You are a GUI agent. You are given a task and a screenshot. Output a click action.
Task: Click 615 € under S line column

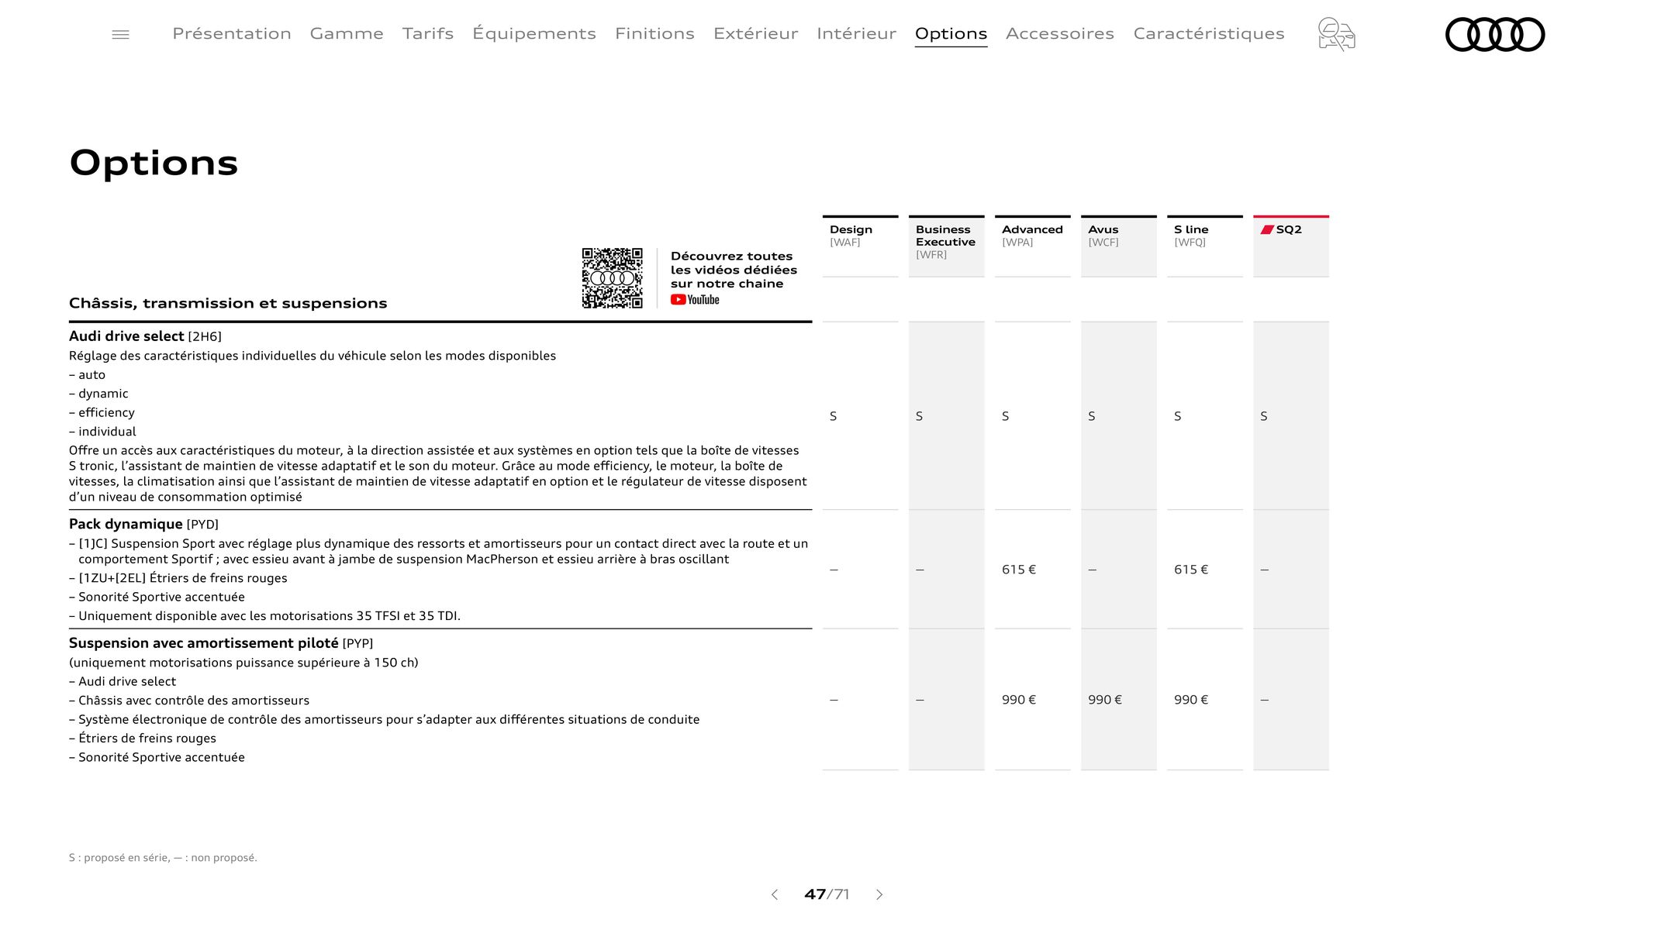click(1191, 570)
